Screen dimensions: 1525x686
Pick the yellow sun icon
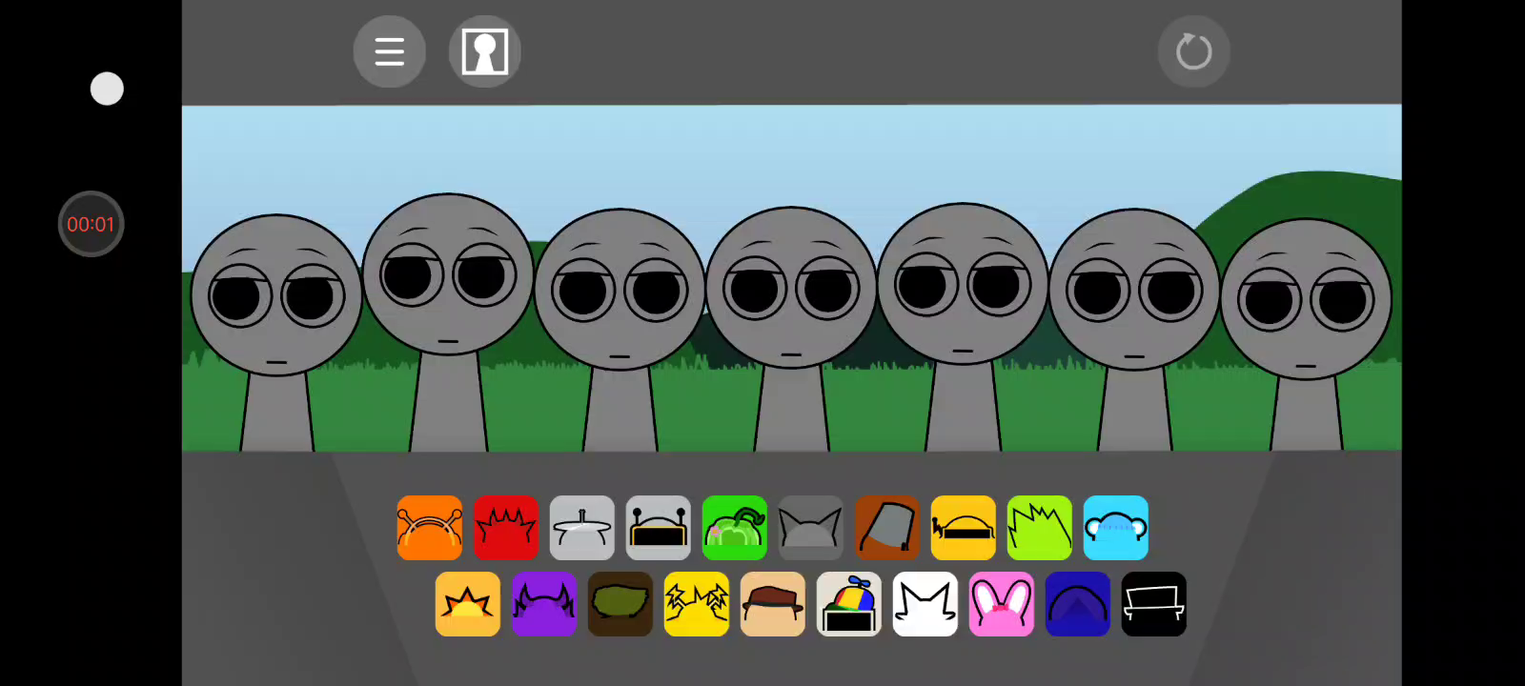pos(468,604)
